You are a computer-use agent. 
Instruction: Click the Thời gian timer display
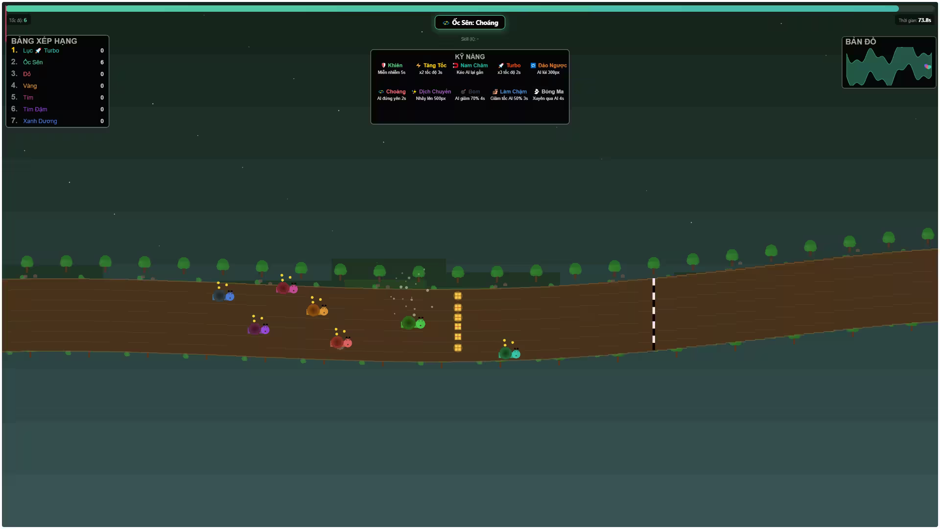pos(915,20)
